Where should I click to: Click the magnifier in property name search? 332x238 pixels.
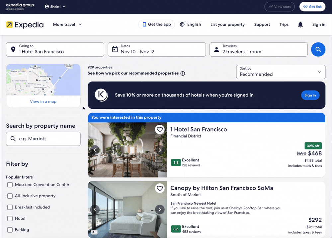pos(13,139)
